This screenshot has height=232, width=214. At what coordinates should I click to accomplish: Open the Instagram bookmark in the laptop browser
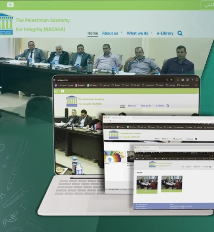tap(80, 85)
